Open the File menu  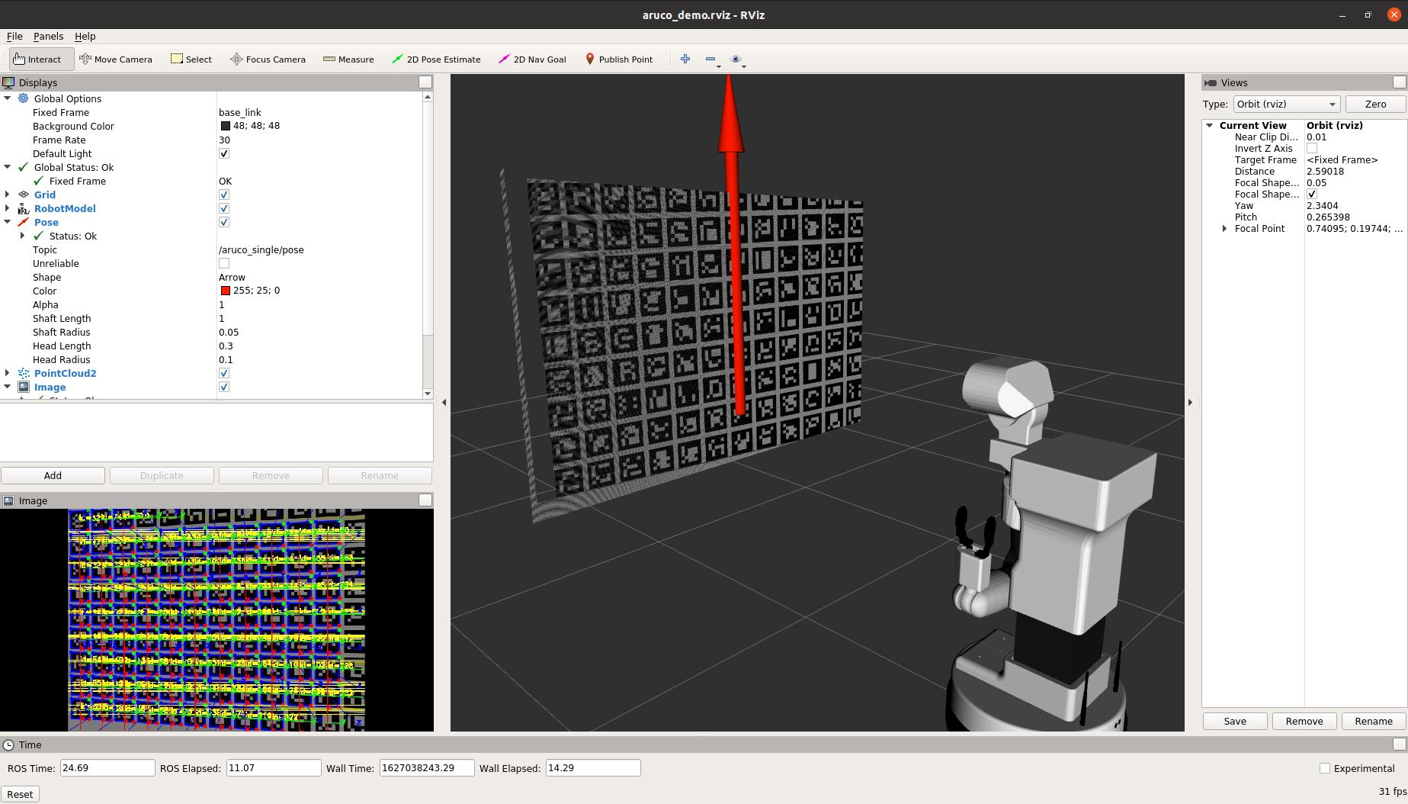[x=14, y=36]
